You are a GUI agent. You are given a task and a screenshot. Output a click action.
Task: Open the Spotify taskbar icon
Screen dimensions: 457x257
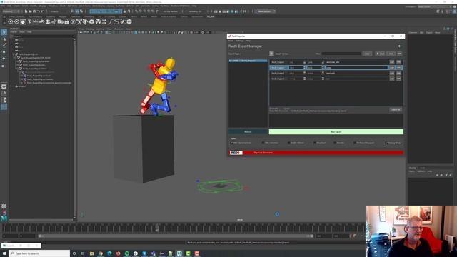click(x=127, y=253)
